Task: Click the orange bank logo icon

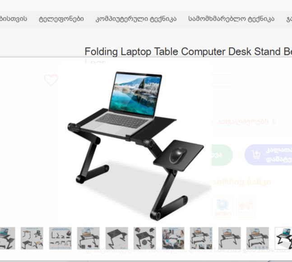Action: pos(246,207)
